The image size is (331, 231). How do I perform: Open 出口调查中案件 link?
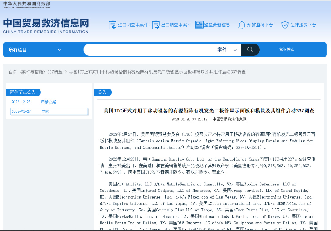pos(176,25)
